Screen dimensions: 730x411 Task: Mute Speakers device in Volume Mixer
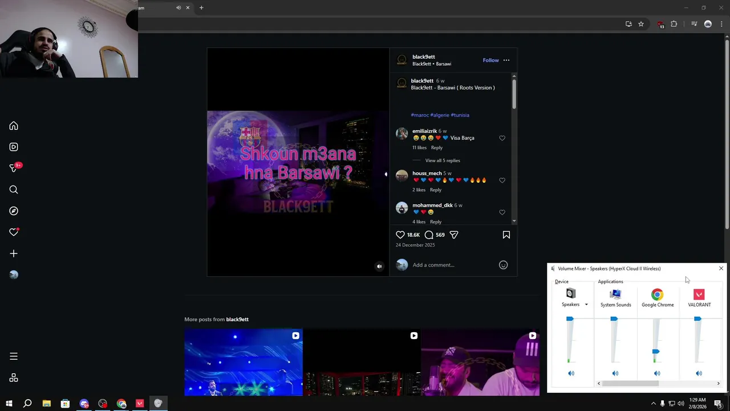coord(571,373)
